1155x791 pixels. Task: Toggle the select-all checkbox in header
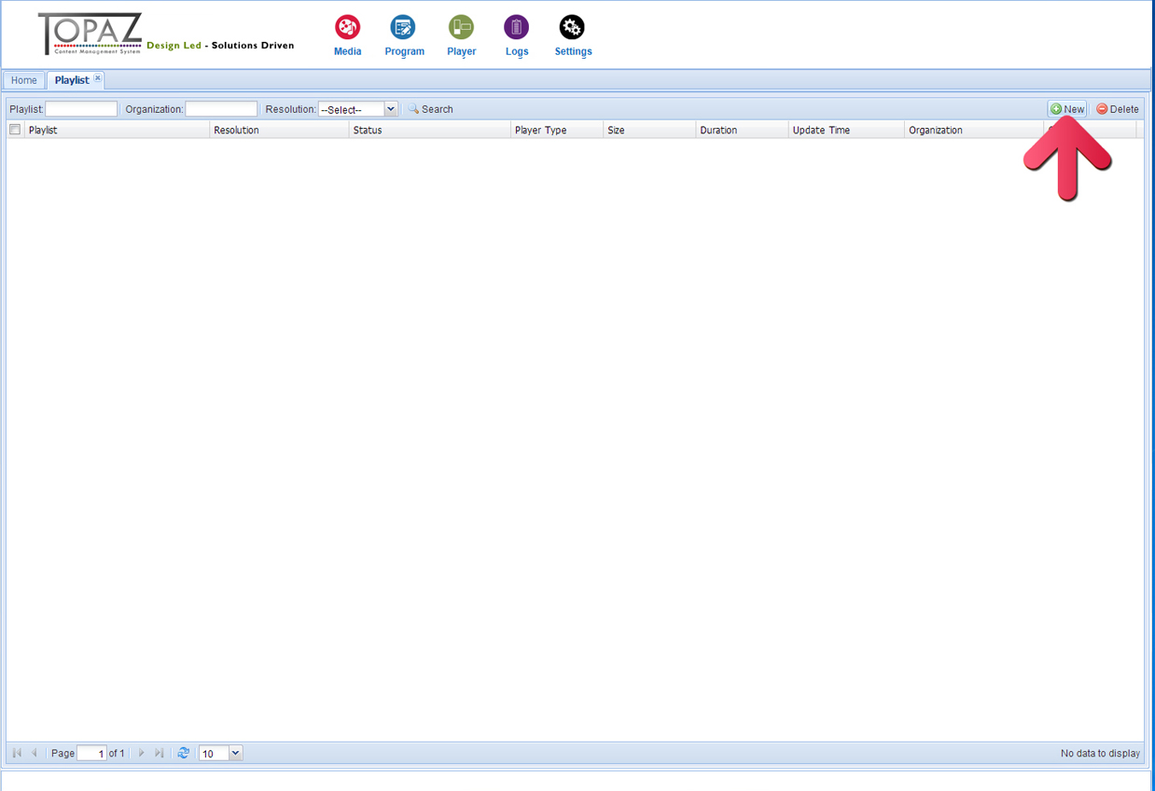15,130
